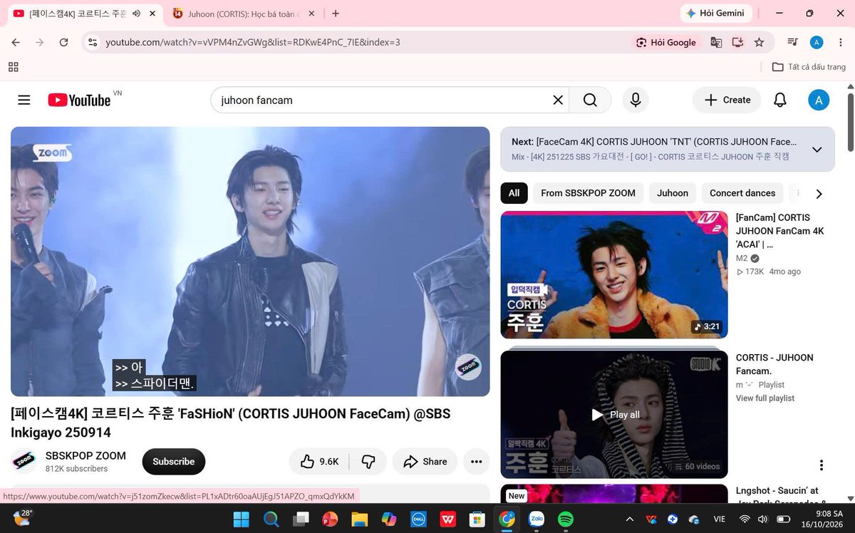Open Chrome media controls icon
The width and height of the screenshot is (855, 533).
pyautogui.click(x=793, y=42)
